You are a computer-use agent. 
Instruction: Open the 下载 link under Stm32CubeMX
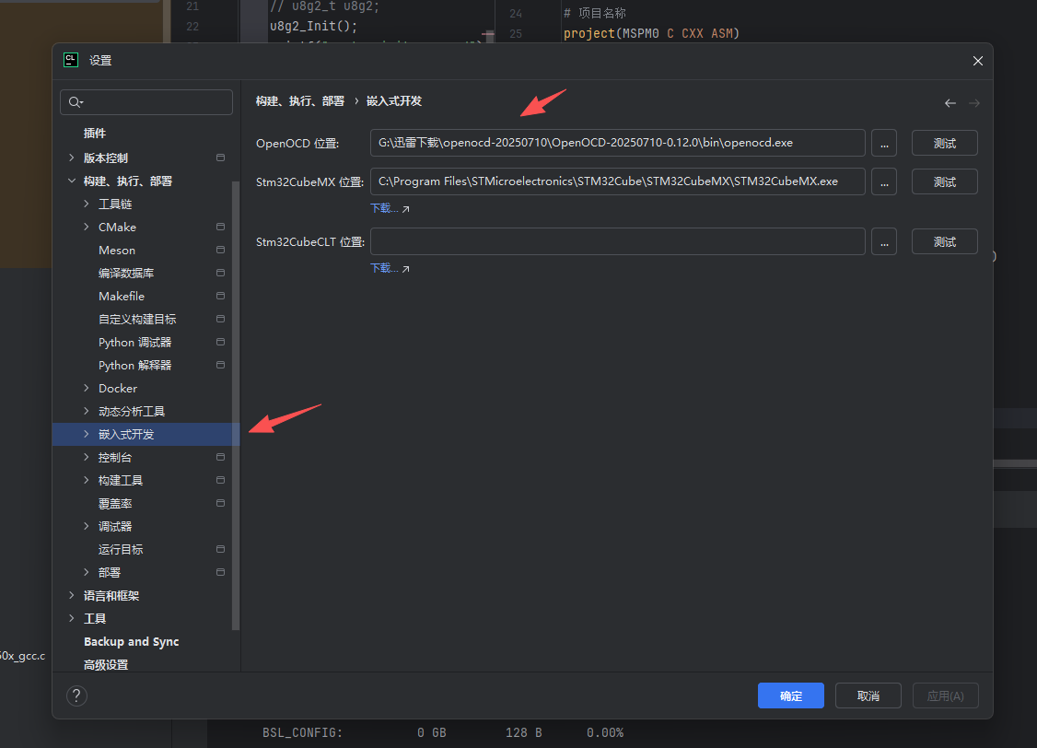384,208
